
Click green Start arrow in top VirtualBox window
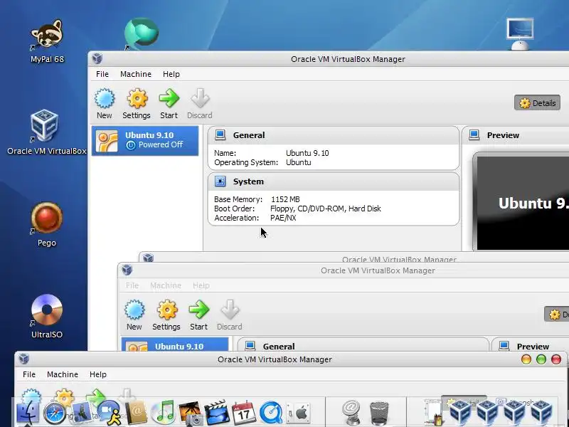[169, 103]
